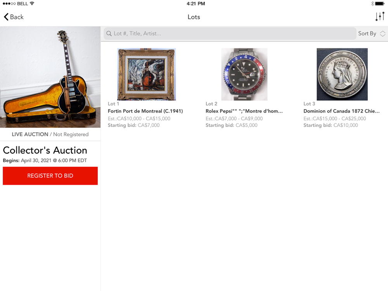Click the Sort By up-down arrows

point(383,34)
